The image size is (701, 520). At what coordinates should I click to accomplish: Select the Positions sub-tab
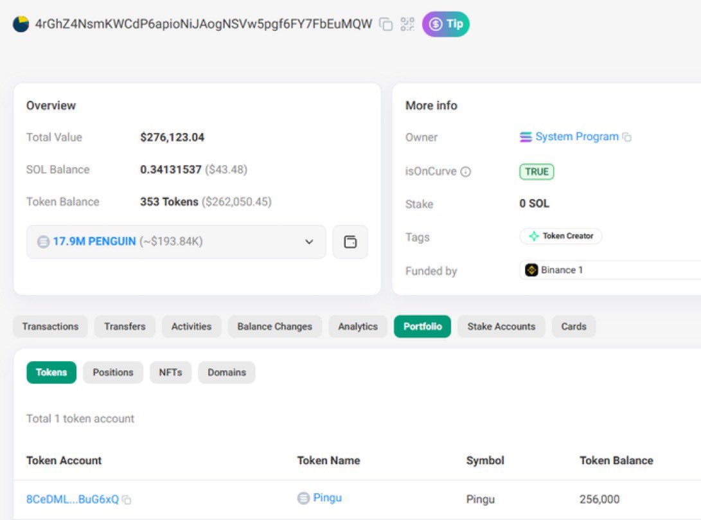[113, 372]
